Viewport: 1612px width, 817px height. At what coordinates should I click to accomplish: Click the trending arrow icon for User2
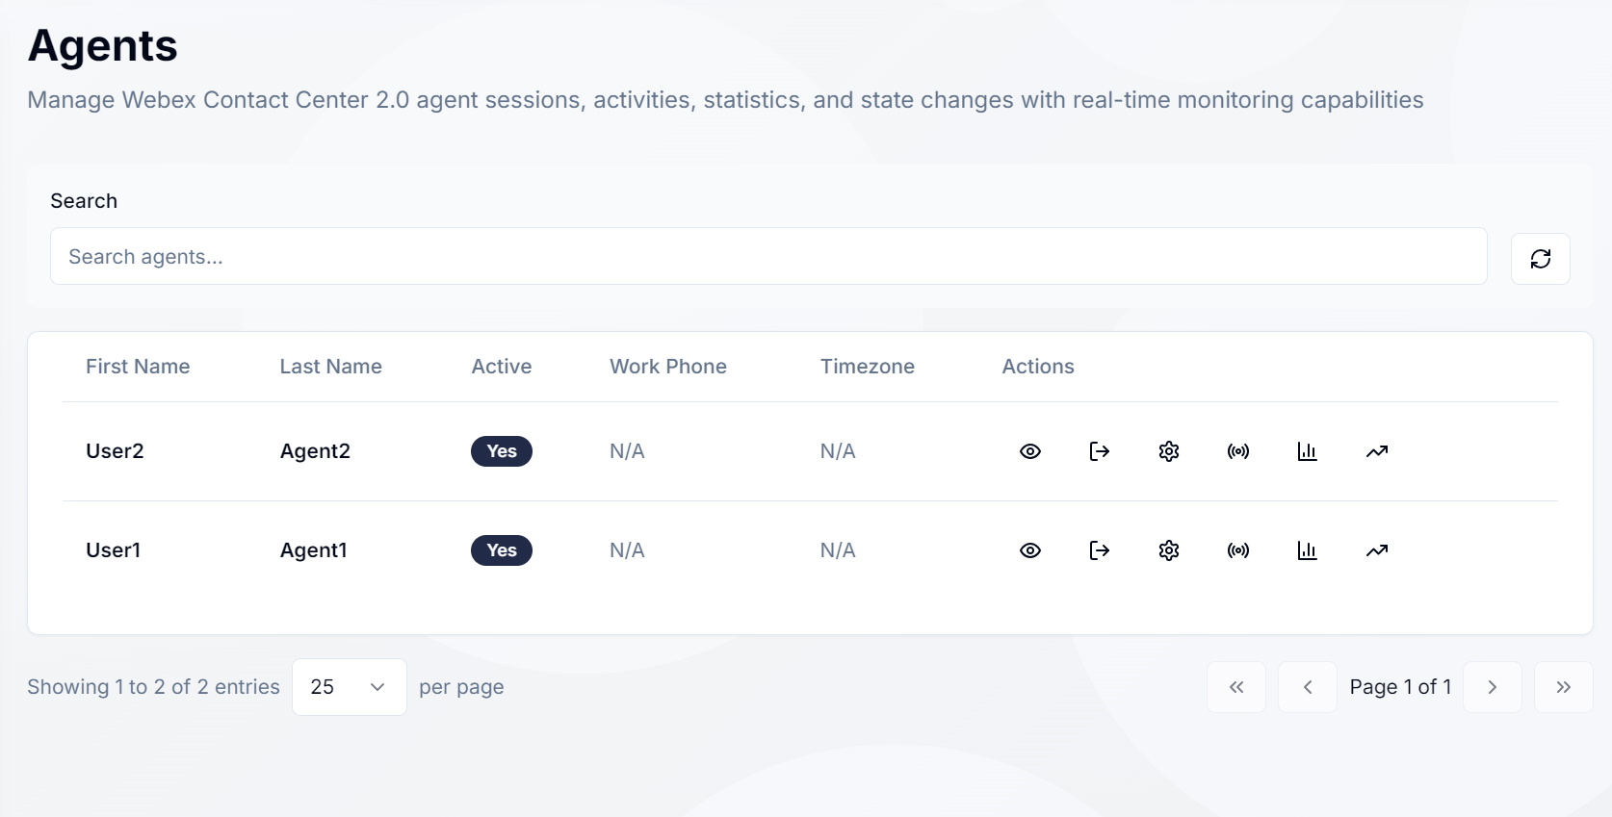1376,451
